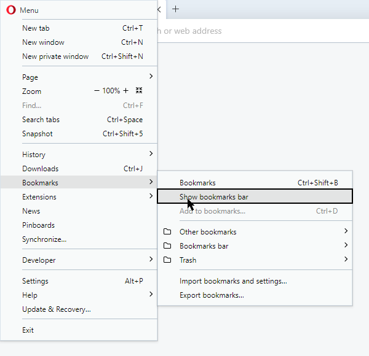Image resolution: width=369 pixels, height=356 pixels.
Task: Open Other bookmarks folder in submenu
Action: pyautogui.click(x=255, y=232)
